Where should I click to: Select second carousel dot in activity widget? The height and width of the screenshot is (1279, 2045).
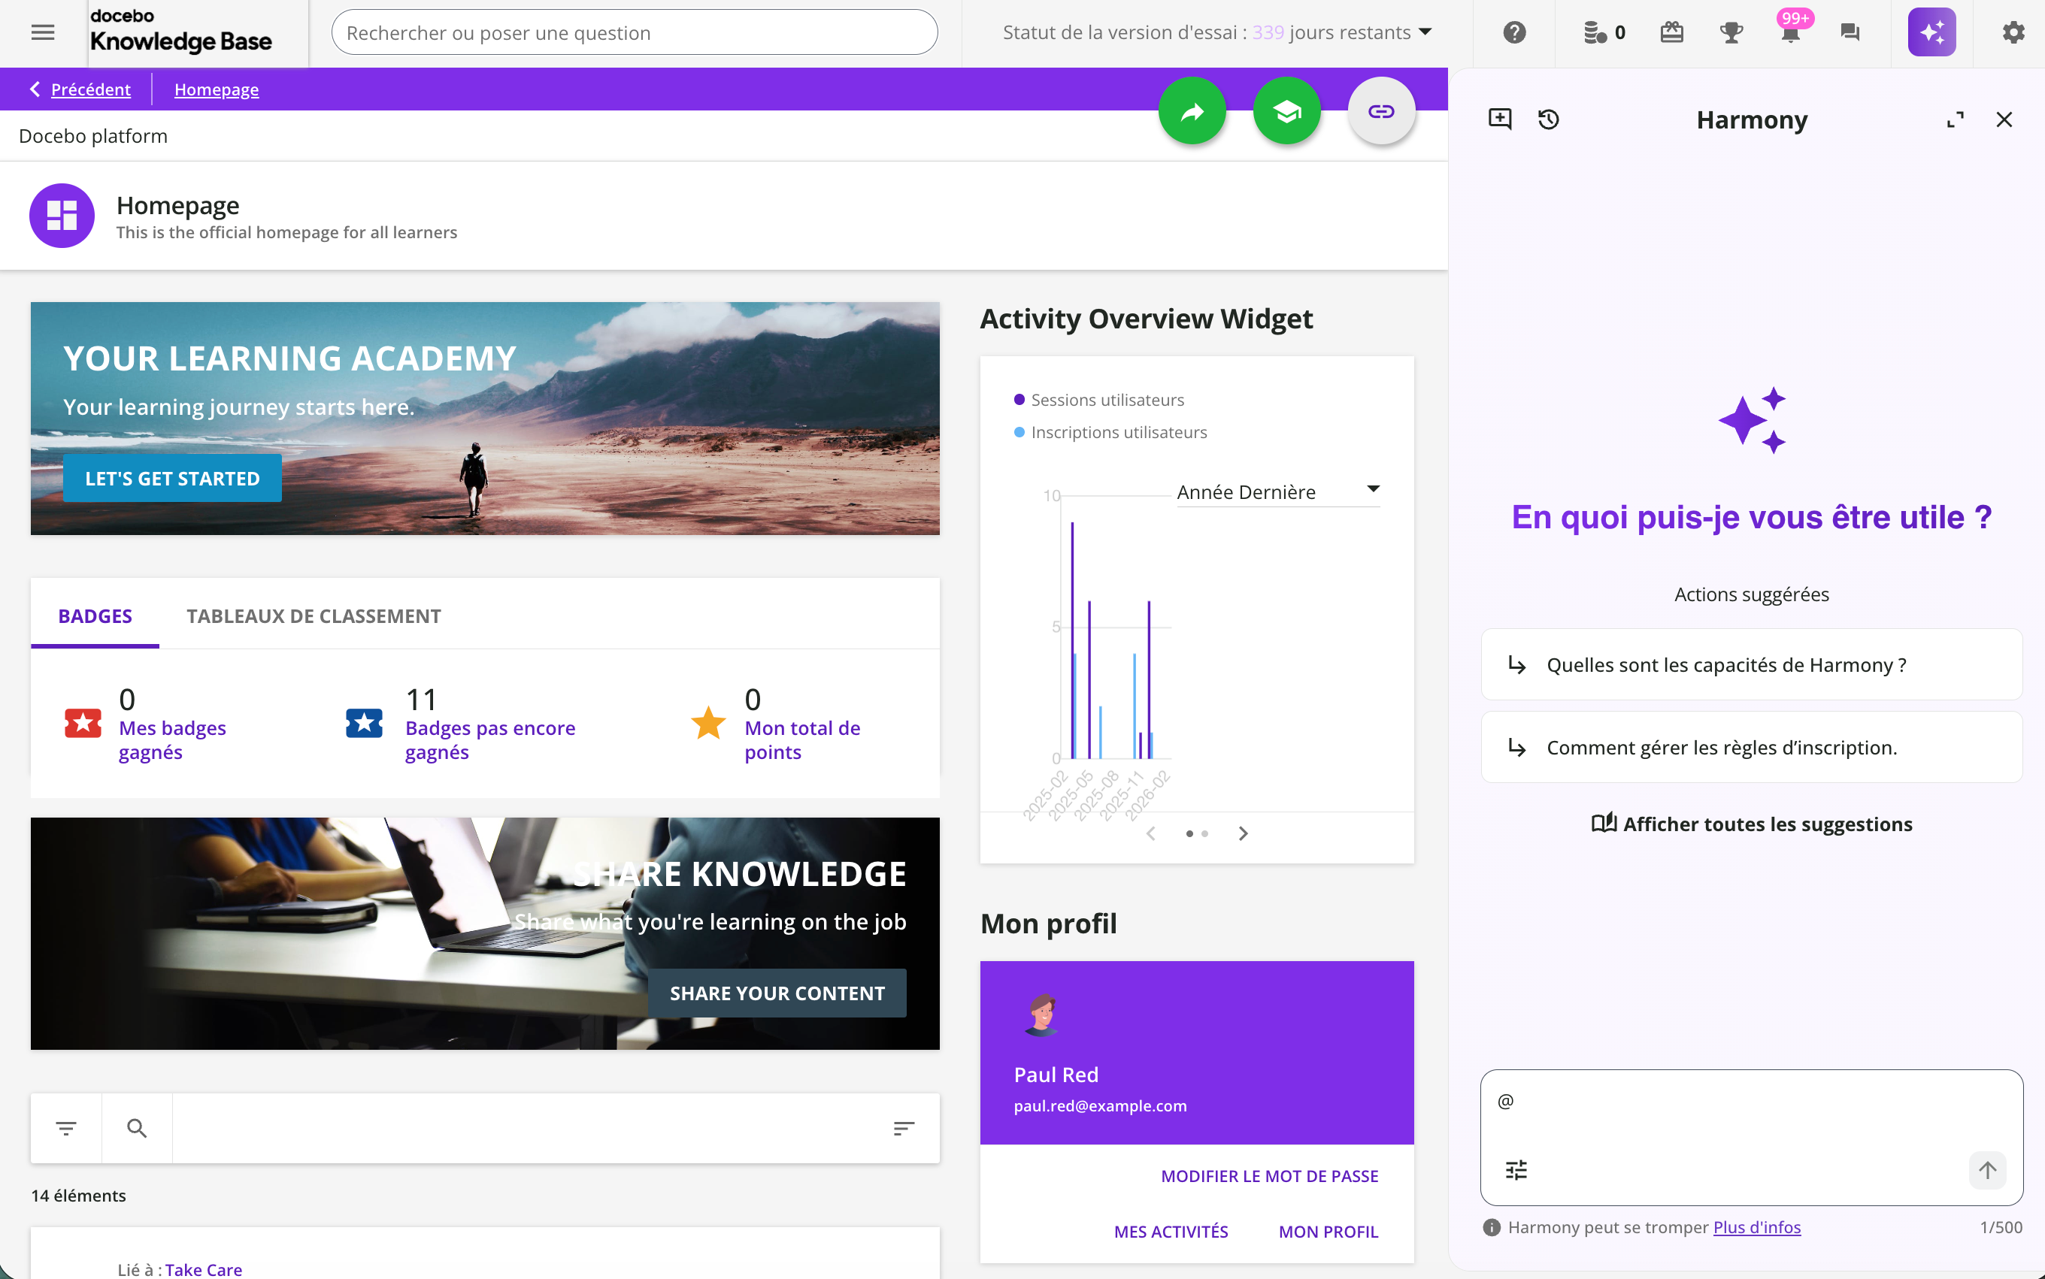tap(1205, 834)
